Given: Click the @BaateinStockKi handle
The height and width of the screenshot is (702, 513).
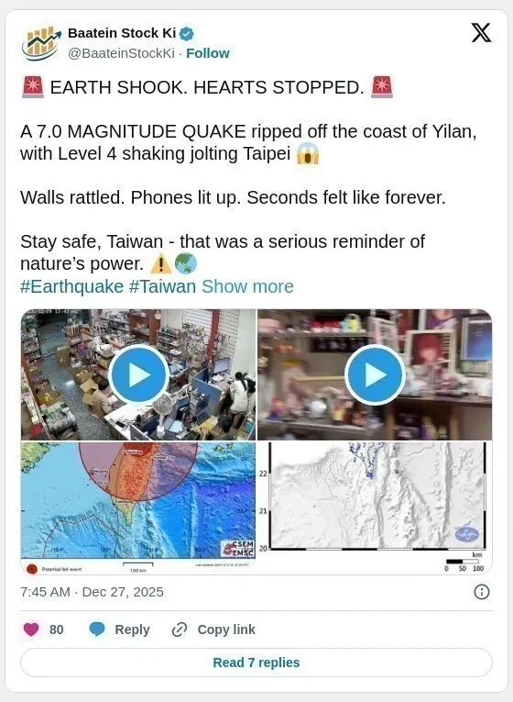Looking at the screenshot, I should click(x=121, y=53).
